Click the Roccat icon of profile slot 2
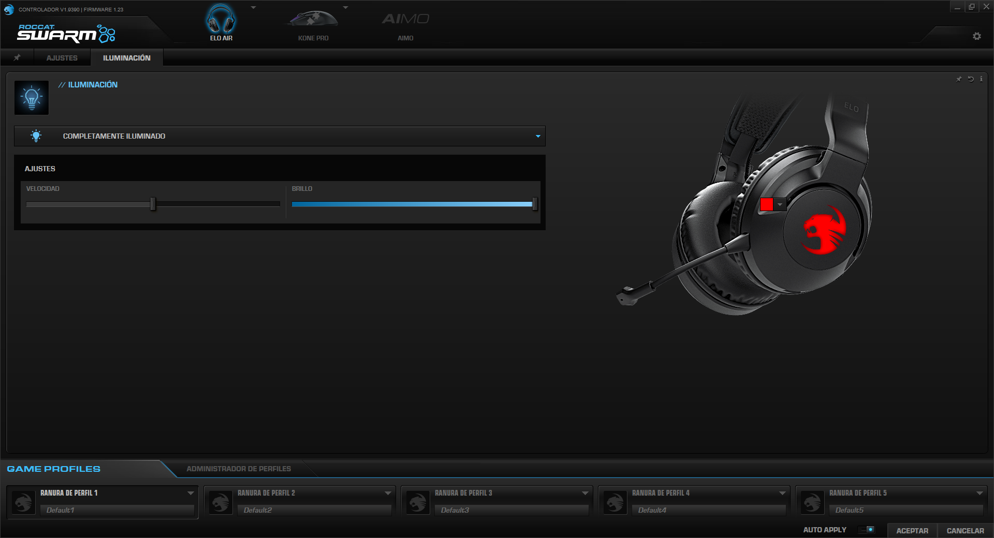 (x=221, y=502)
